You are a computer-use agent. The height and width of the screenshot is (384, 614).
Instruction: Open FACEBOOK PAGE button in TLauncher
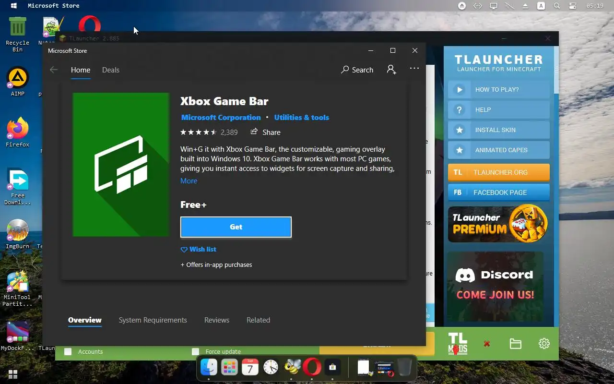(x=499, y=192)
